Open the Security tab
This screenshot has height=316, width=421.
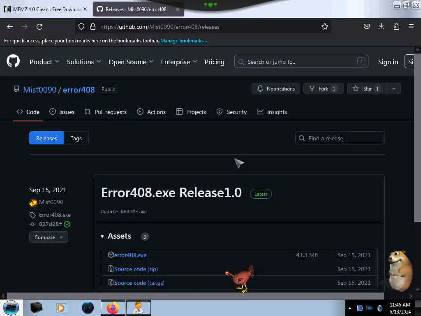pyautogui.click(x=231, y=112)
